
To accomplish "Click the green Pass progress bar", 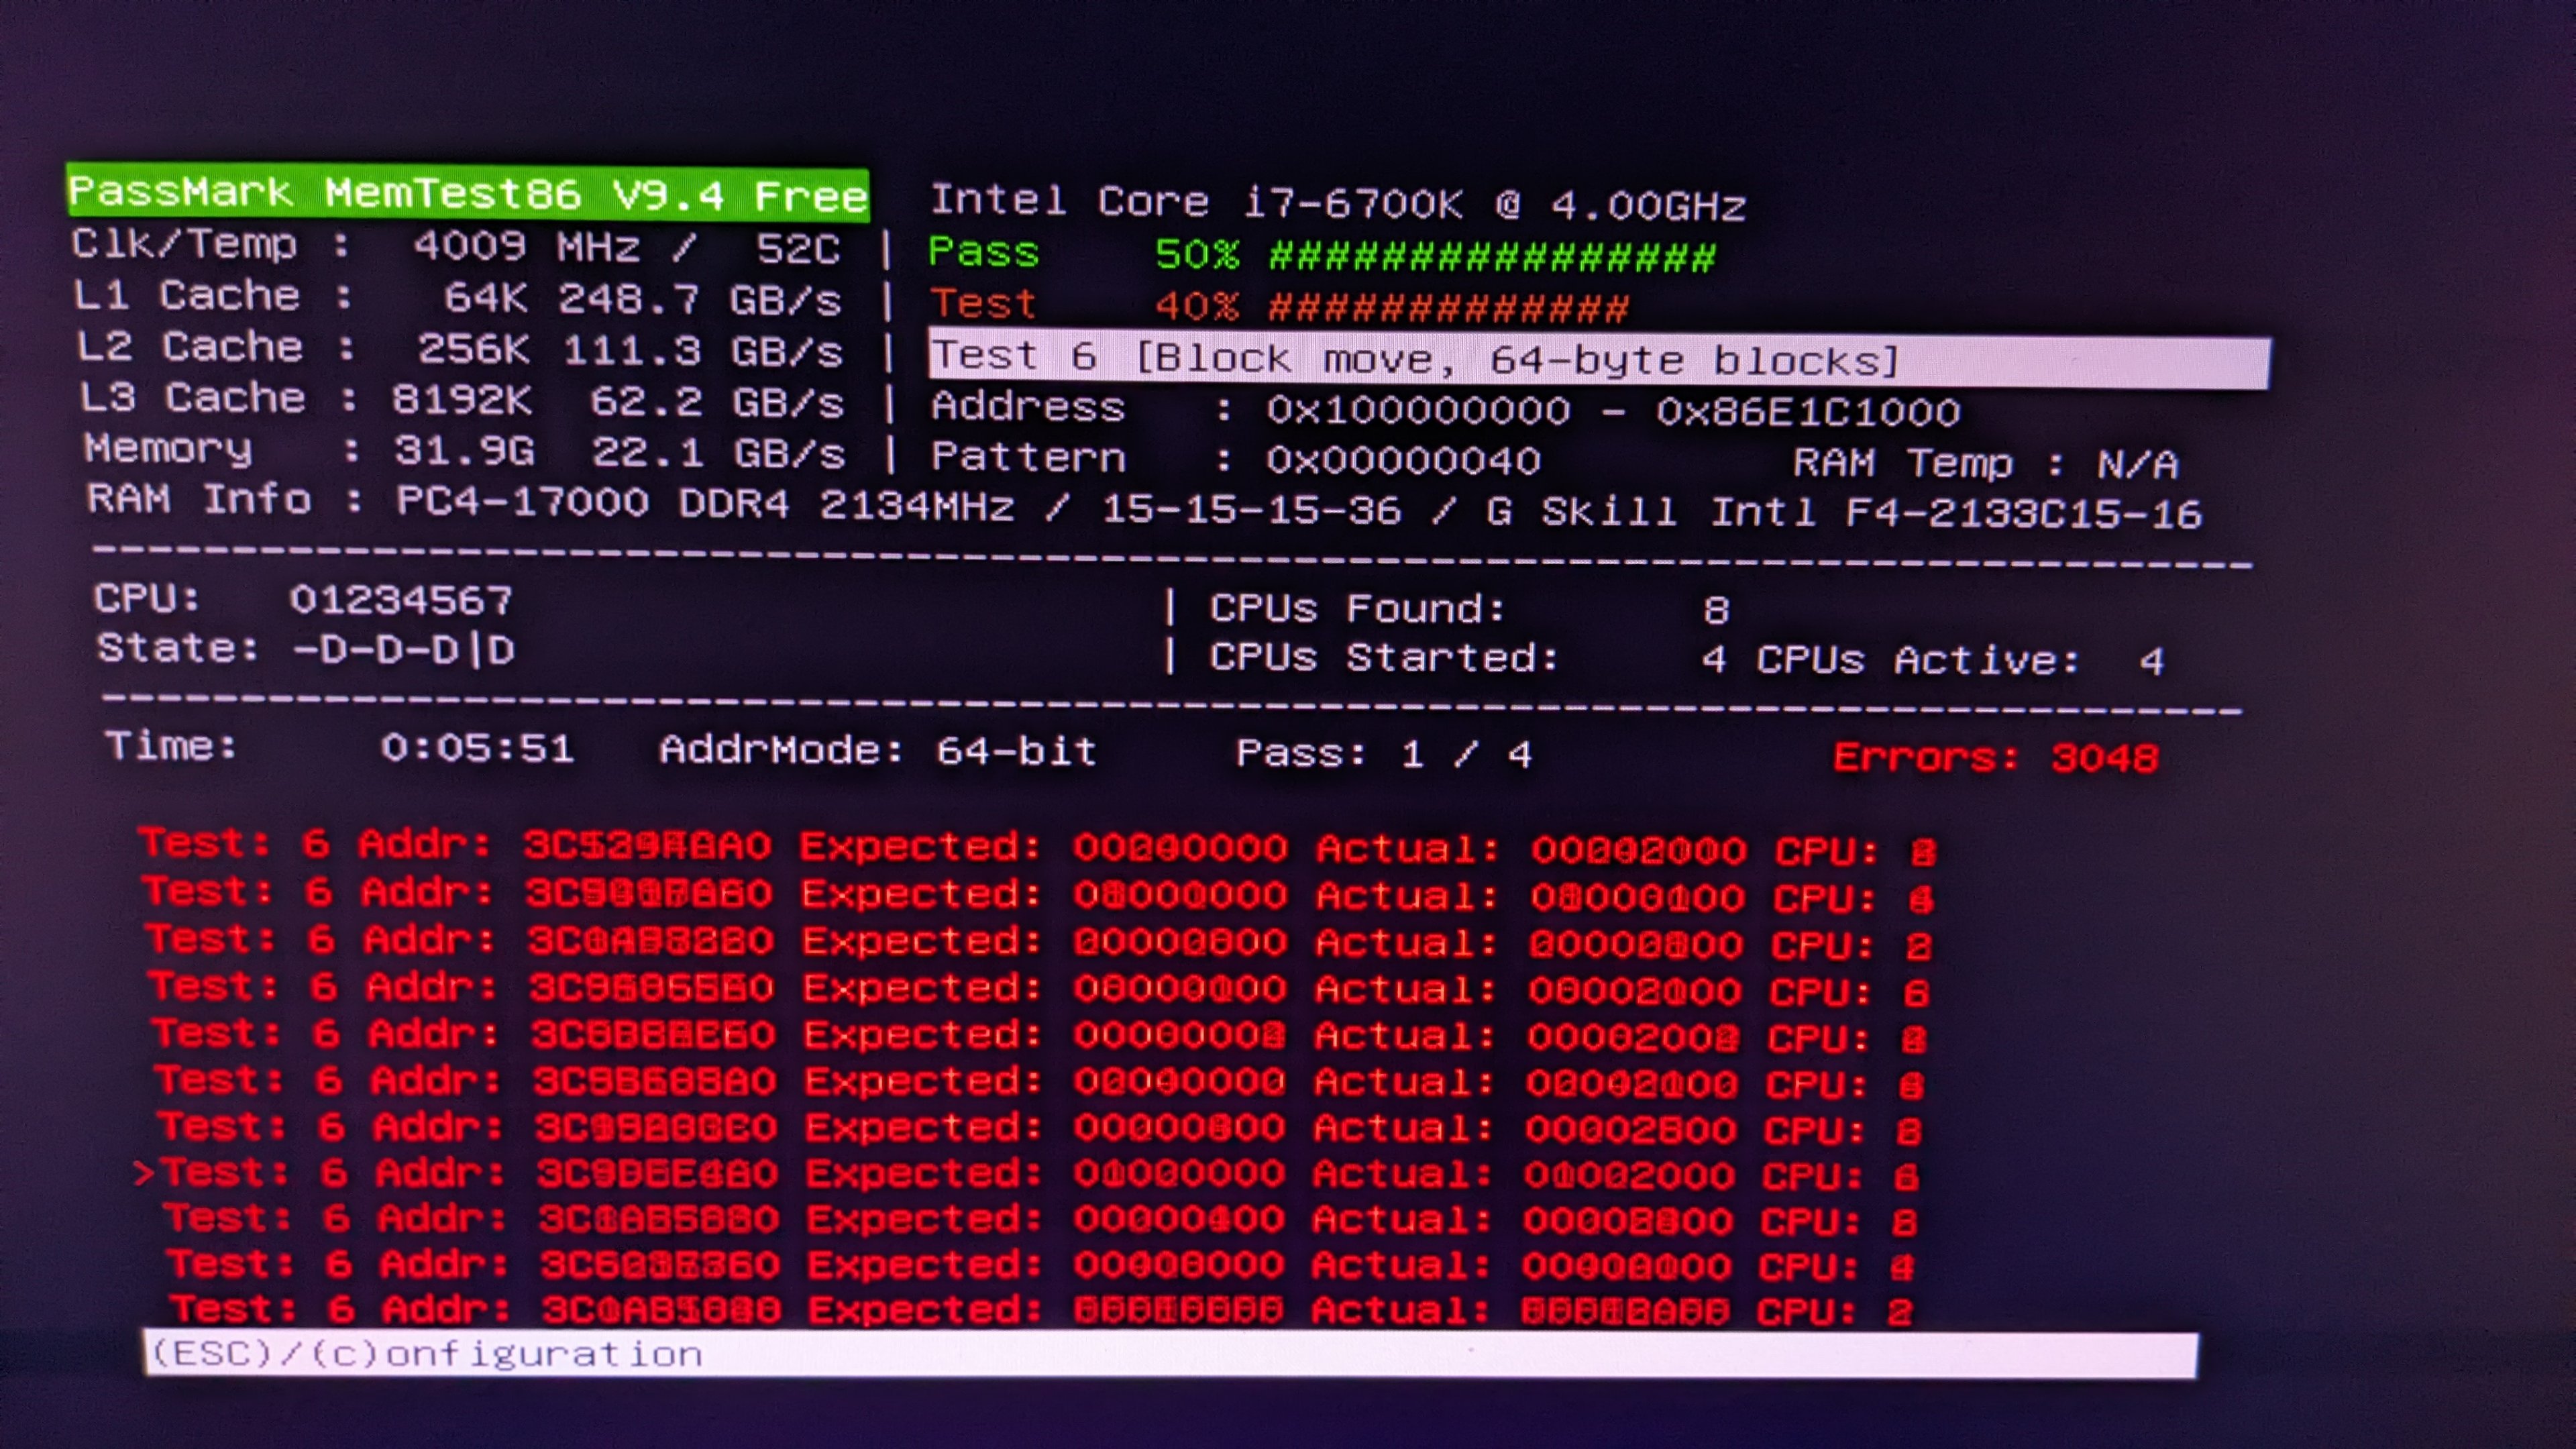I will click(x=1491, y=257).
